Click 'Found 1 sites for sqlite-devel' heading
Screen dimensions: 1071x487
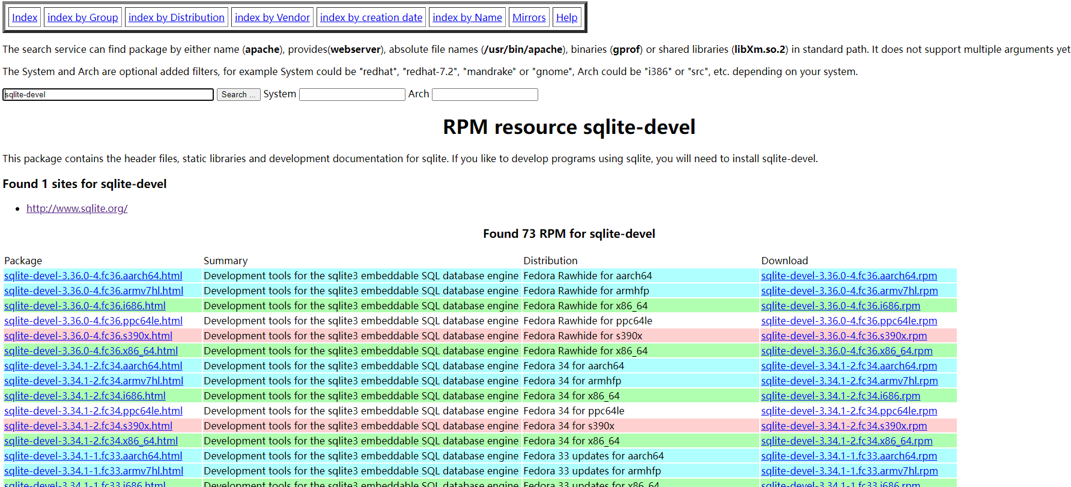85,184
